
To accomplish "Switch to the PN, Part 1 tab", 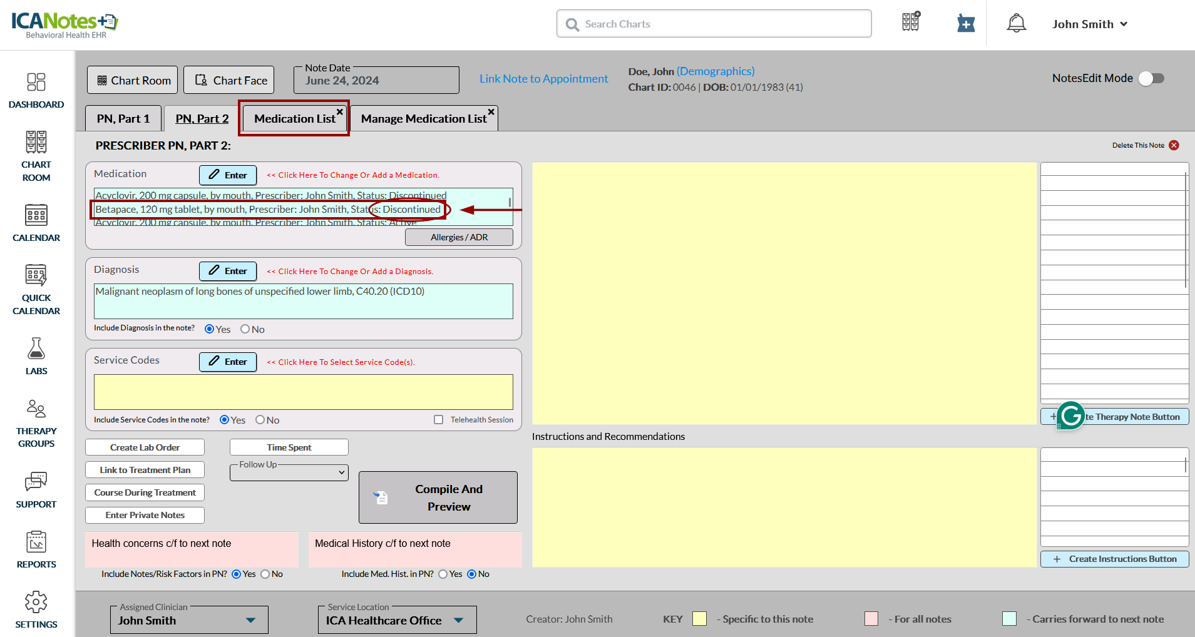I will point(123,119).
